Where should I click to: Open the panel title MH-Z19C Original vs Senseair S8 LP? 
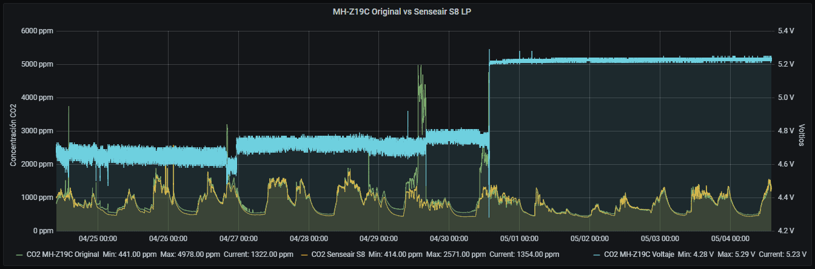tap(402, 12)
